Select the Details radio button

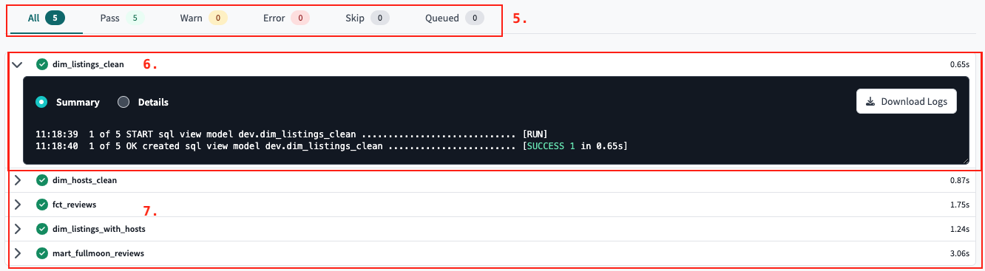click(123, 102)
